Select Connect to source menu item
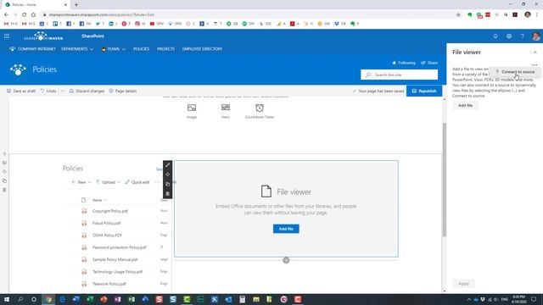The image size is (543, 305). coord(515,72)
